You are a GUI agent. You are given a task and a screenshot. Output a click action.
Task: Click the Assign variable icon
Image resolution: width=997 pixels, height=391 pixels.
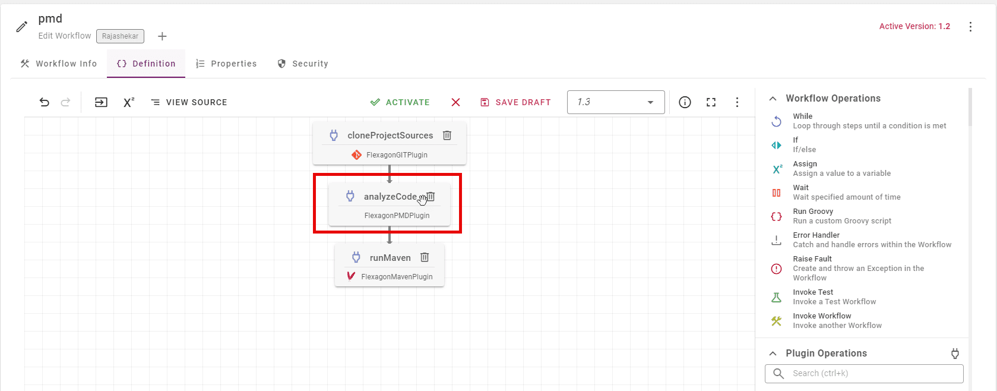(x=777, y=169)
